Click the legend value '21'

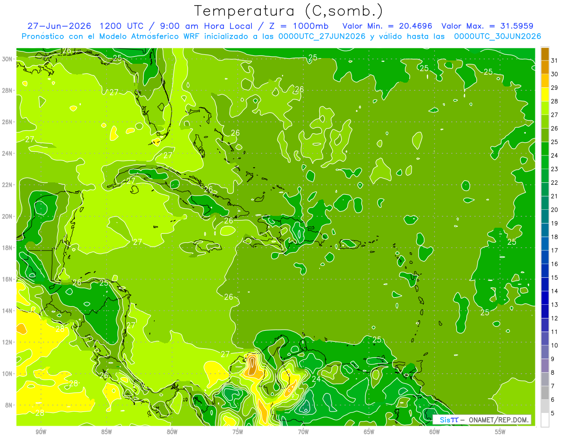click(555, 196)
